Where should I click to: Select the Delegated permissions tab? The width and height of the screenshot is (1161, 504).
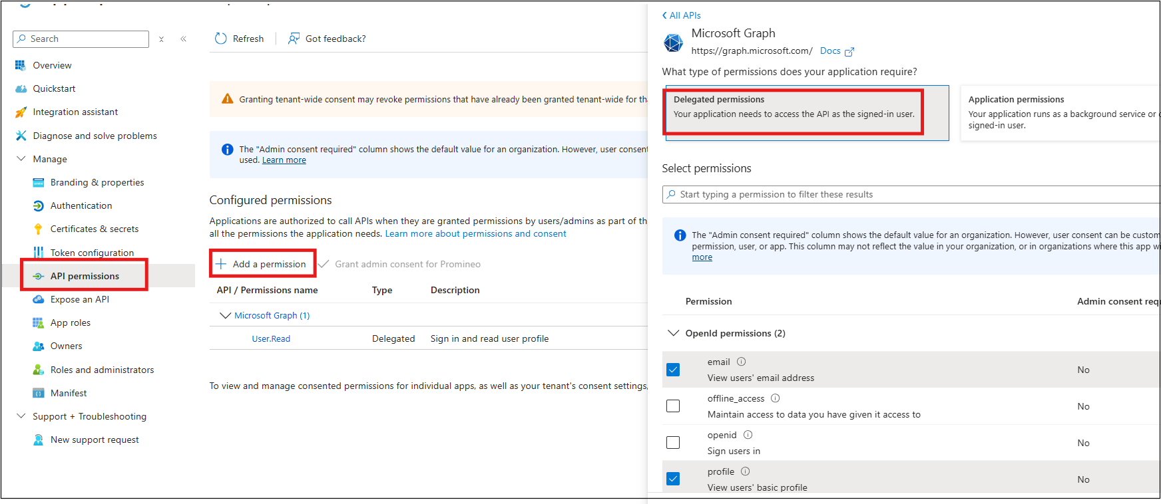tap(806, 112)
